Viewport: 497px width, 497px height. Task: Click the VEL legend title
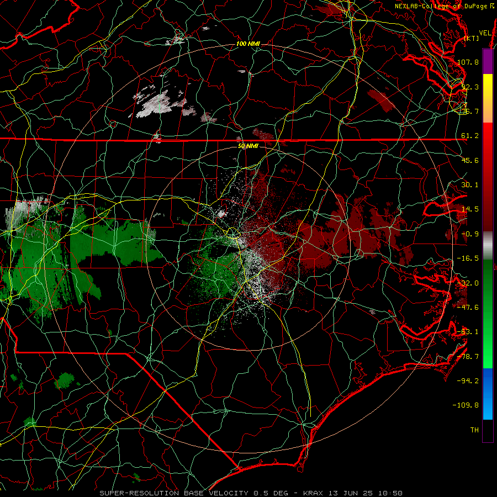pos(485,33)
